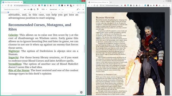The image size is (172, 96).
Task: Click Home button in PDF browser window
Action: (x=97, y=5)
